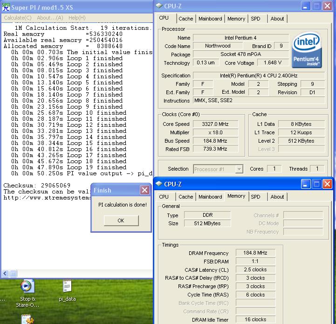
Task: Switch to CPU tab in lower CPU-Z
Action: click(164, 197)
